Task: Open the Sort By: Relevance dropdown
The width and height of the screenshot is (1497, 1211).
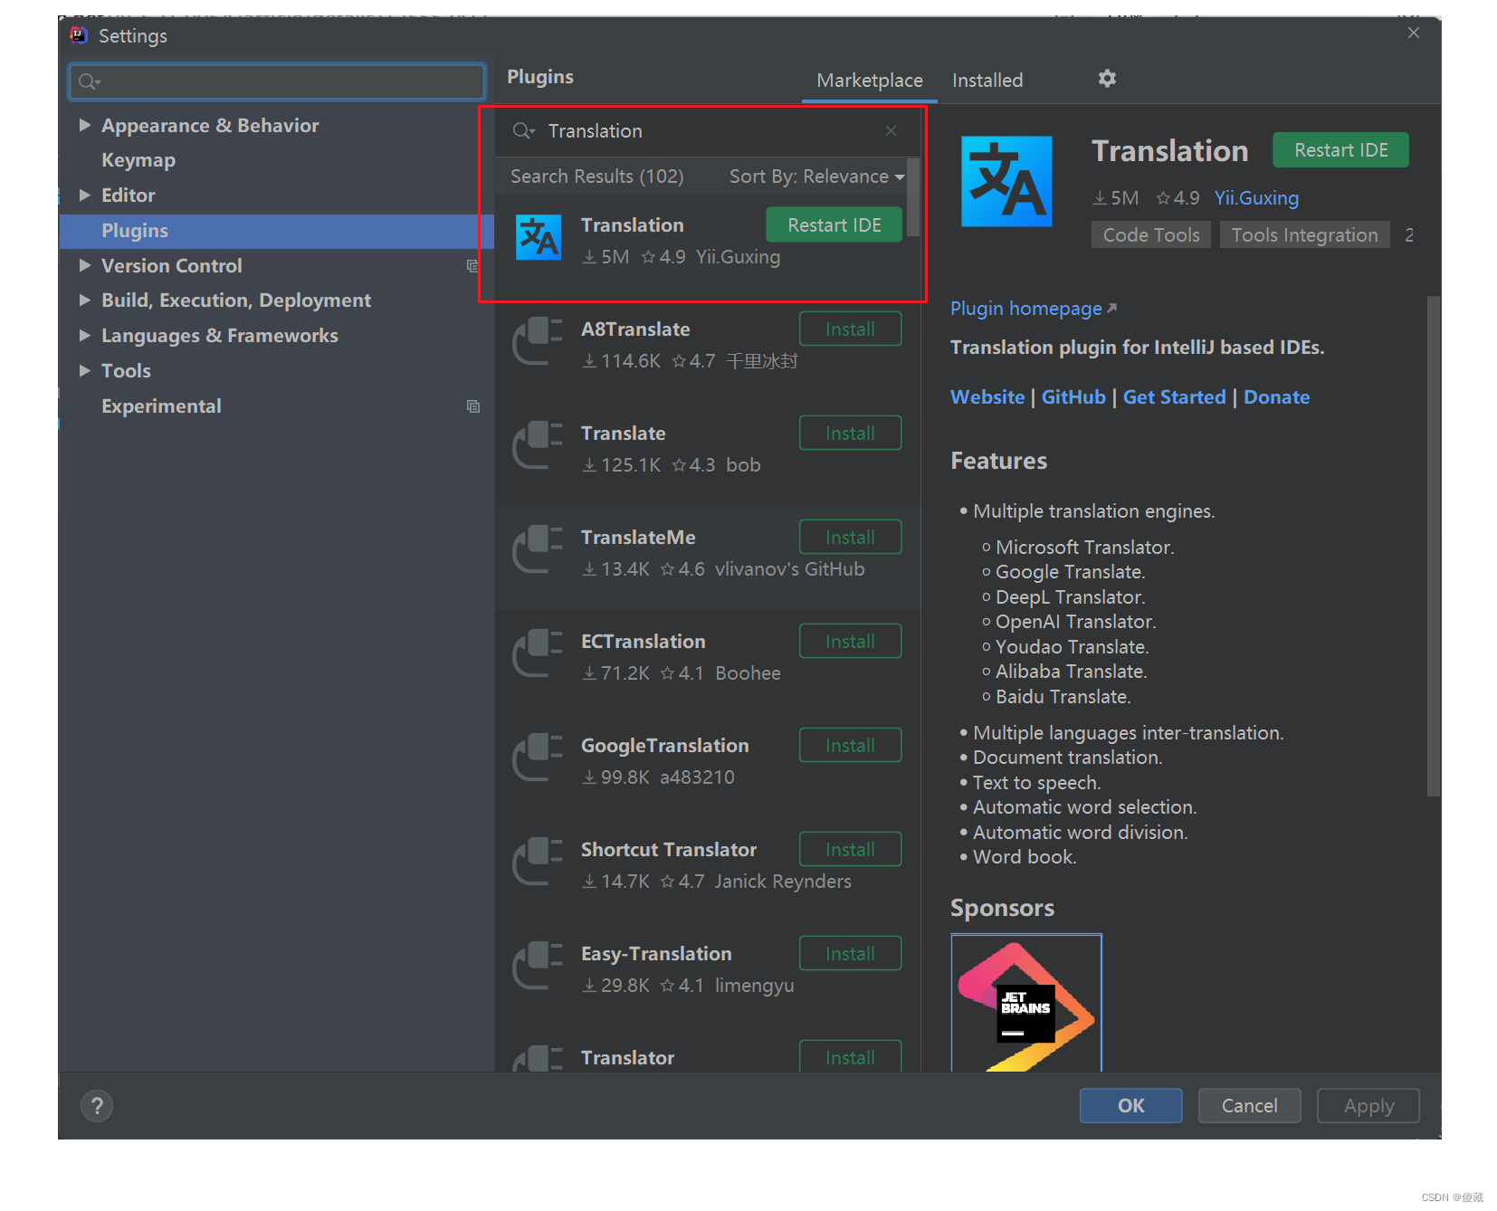Action: [816, 176]
